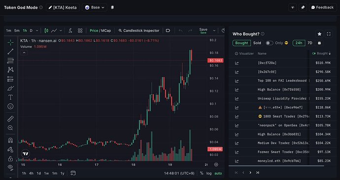
Task: Toggle the Only smart money switch
Action: tap(270, 43)
